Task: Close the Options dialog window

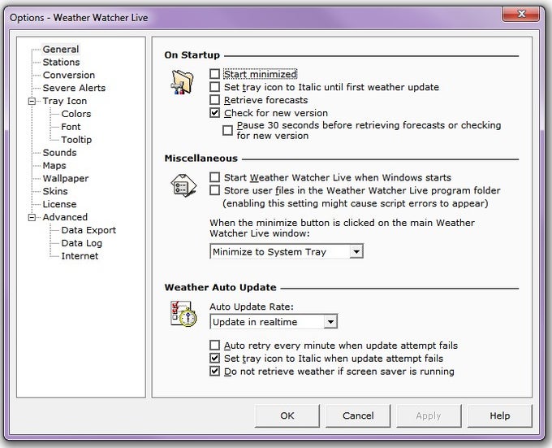Action: click(x=521, y=14)
